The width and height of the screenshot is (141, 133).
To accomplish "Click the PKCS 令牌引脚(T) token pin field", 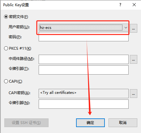I will (83, 70).
